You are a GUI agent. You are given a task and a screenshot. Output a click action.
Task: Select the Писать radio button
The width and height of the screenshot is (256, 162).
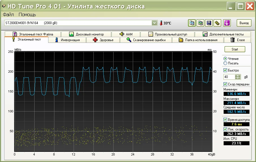[225, 63]
